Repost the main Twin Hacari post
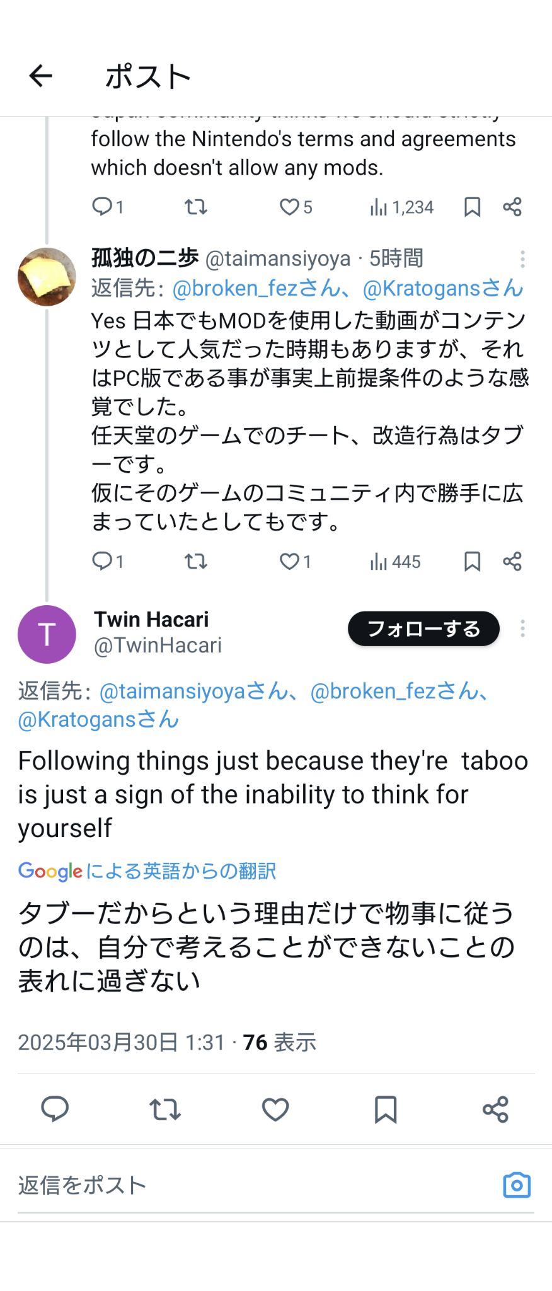The width and height of the screenshot is (552, 1291). click(165, 1109)
